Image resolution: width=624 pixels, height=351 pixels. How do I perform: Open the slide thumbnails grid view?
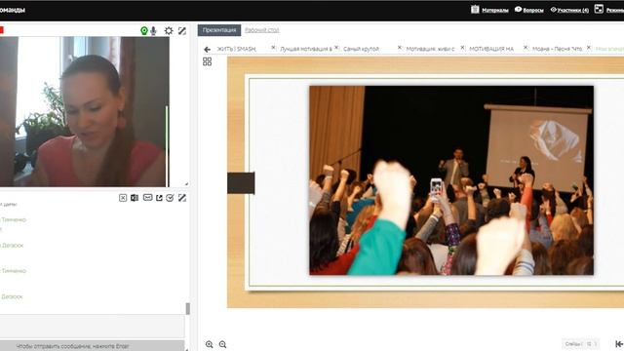coord(208,61)
